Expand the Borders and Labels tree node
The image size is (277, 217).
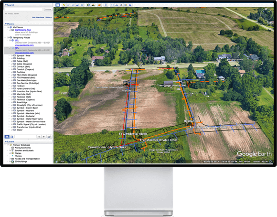(x=8, y=151)
